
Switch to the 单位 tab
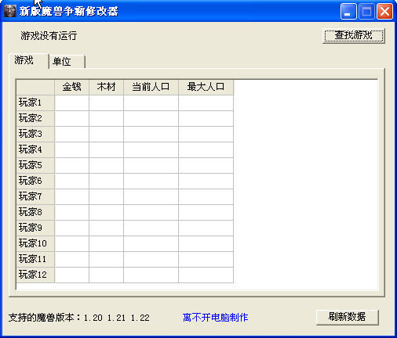pyautogui.click(x=67, y=62)
